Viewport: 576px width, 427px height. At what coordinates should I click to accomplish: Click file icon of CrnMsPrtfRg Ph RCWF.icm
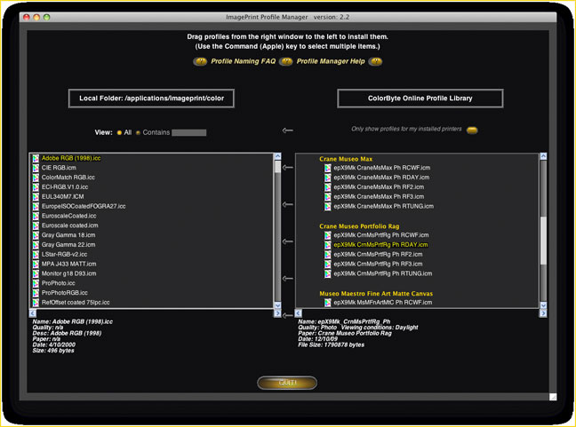pyautogui.click(x=328, y=235)
